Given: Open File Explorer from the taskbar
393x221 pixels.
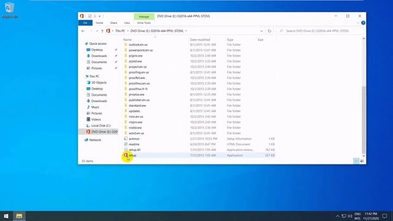Looking at the screenshot, I should [19, 216].
